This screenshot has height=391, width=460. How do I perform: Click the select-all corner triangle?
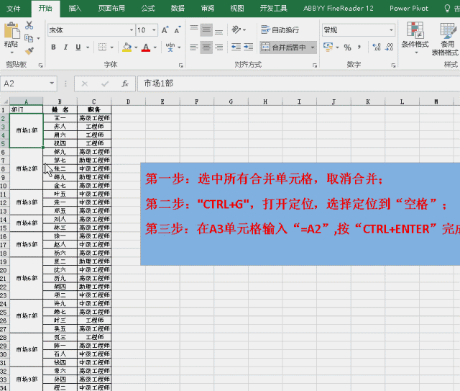tap(5, 102)
